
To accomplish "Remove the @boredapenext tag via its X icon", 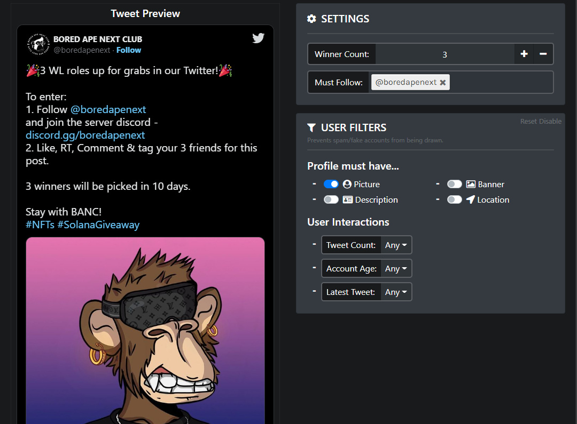I will coord(443,83).
